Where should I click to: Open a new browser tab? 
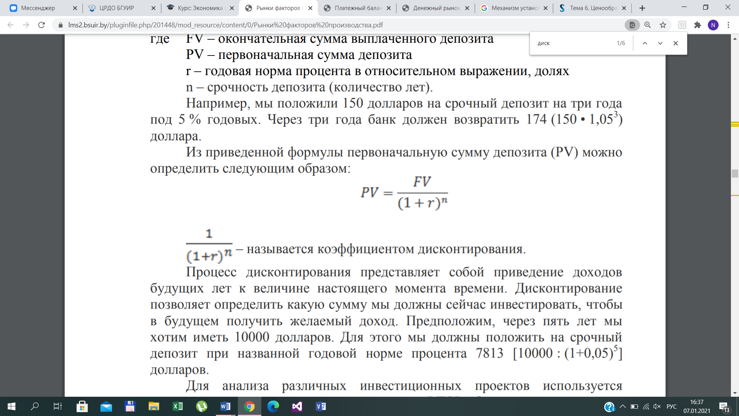642,8
